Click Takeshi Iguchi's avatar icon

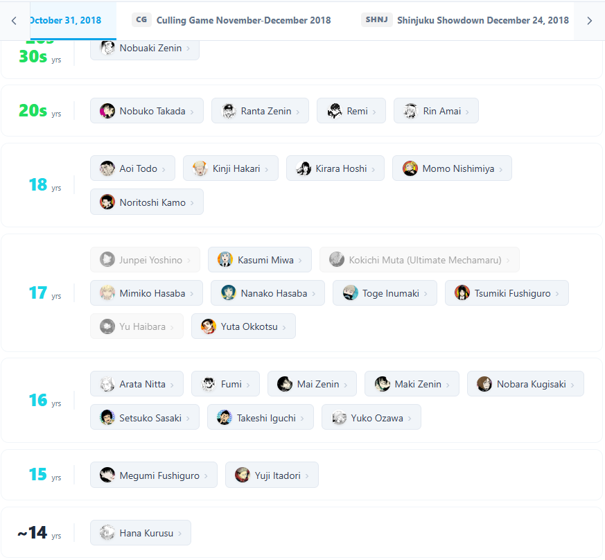tap(225, 418)
